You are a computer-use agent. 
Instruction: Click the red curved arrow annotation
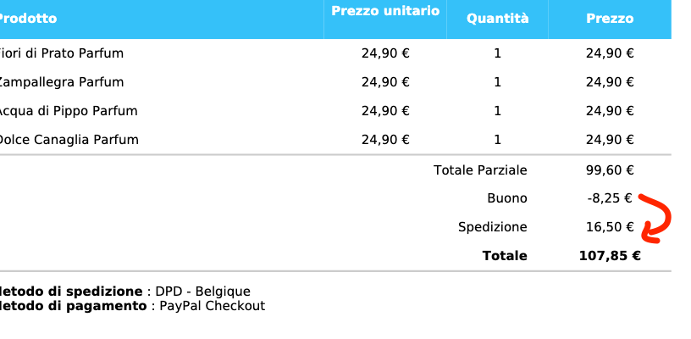pyautogui.click(x=659, y=217)
